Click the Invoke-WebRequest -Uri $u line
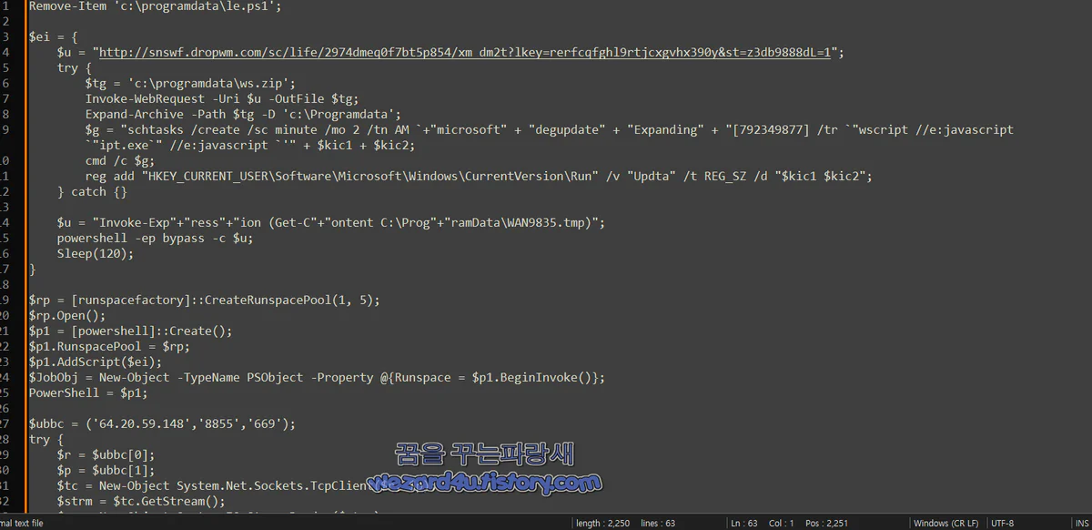This screenshot has height=530, width=1092. point(222,98)
